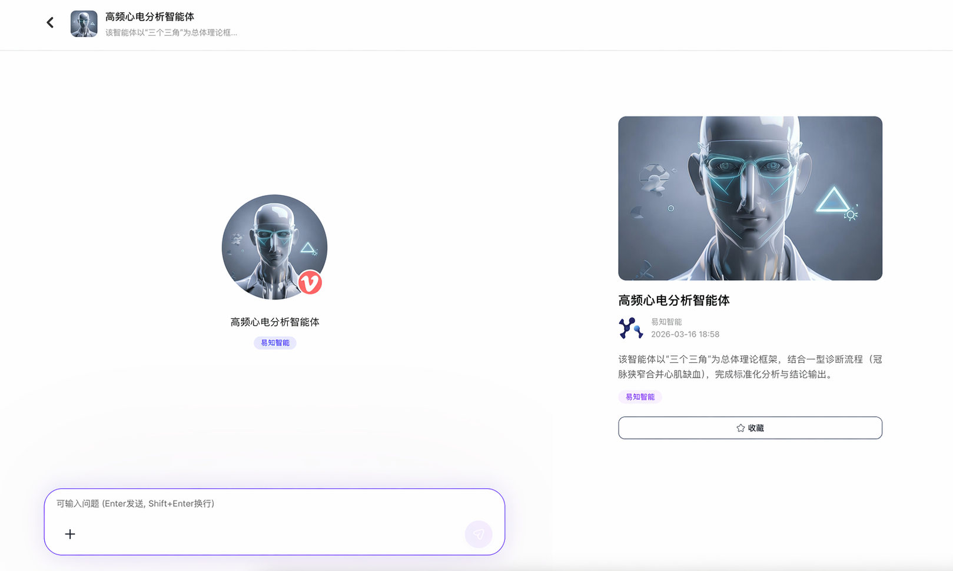Click the publisher name 易知智能

666,322
